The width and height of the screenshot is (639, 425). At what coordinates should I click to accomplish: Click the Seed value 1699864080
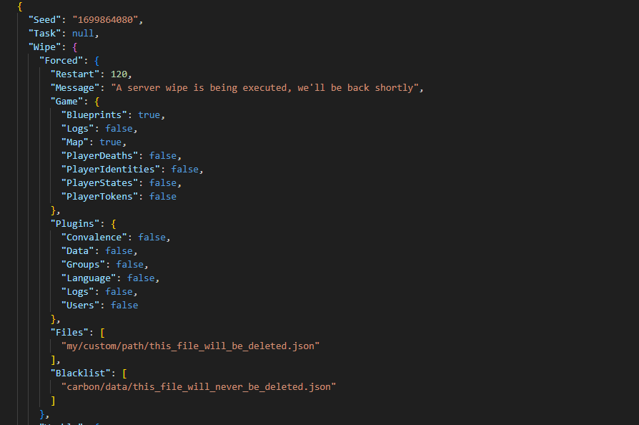click(x=105, y=19)
